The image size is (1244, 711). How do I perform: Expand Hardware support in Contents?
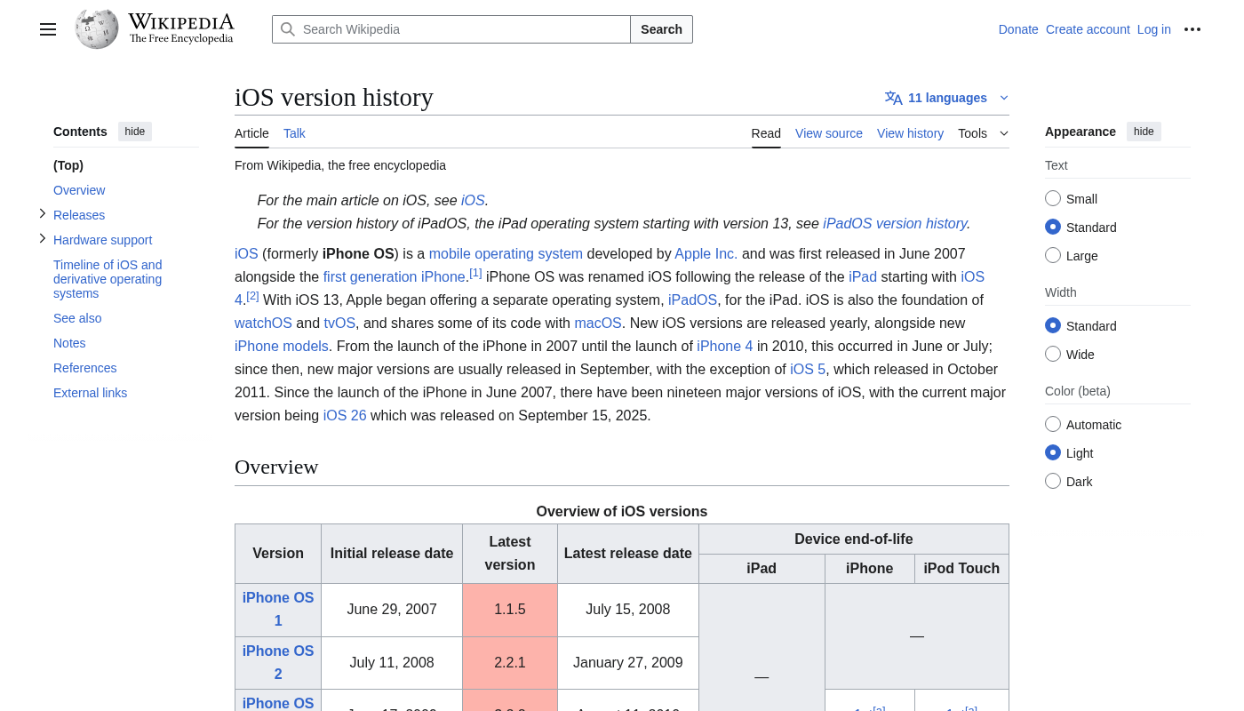click(x=43, y=239)
